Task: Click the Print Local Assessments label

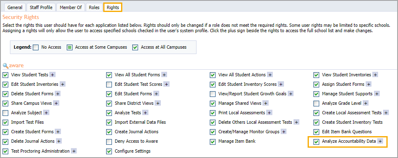Action: coord(242,113)
